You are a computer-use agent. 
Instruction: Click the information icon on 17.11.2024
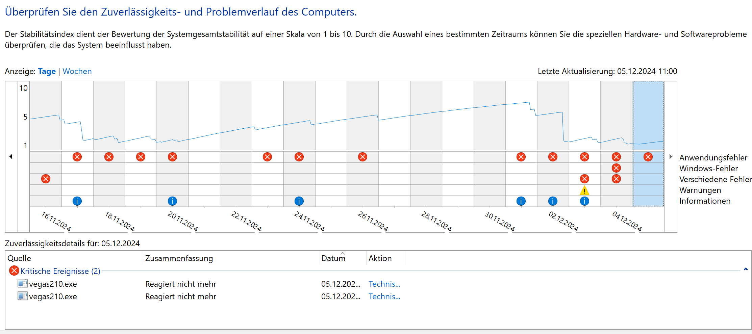click(x=77, y=201)
